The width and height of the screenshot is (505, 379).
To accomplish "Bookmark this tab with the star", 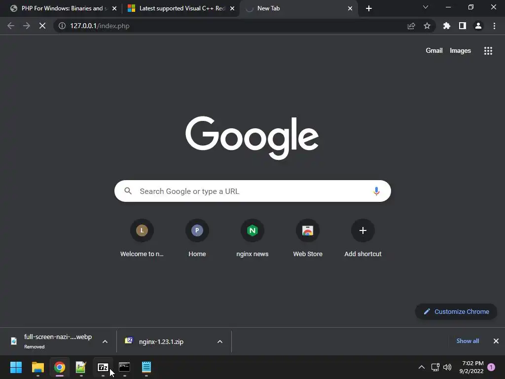I will (x=427, y=26).
